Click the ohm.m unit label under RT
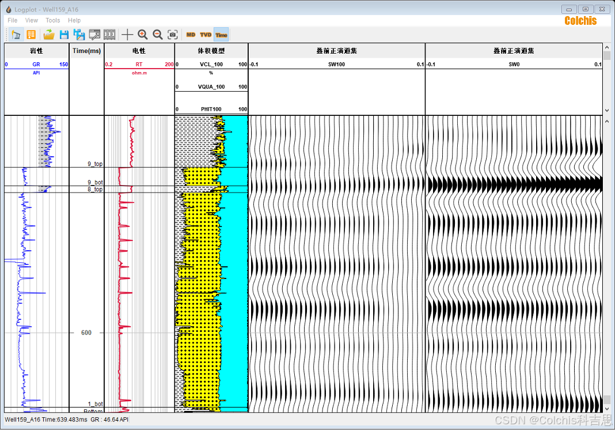The image size is (615, 430). pyautogui.click(x=139, y=73)
